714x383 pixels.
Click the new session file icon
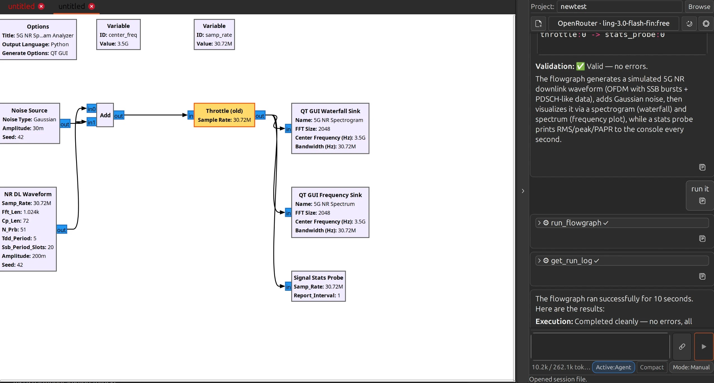[x=538, y=23]
